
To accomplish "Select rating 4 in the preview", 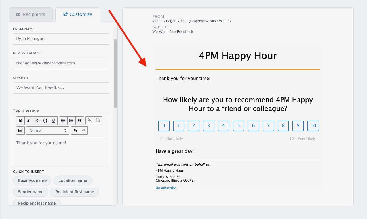I will pos(223,126).
